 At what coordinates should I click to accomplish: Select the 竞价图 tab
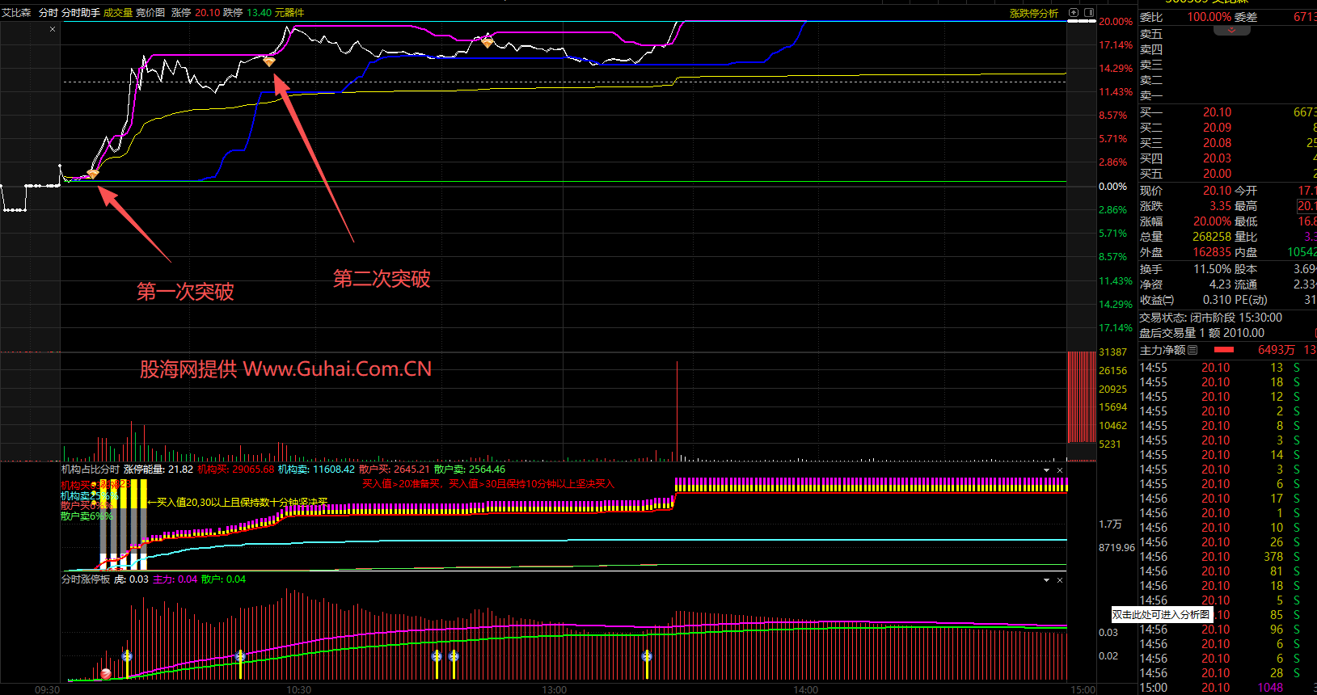pyautogui.click(x=150, y=13)
